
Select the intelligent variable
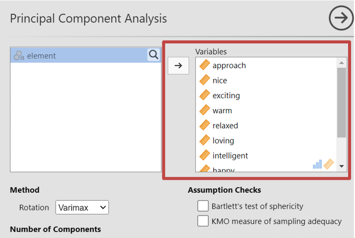[230, 155]
